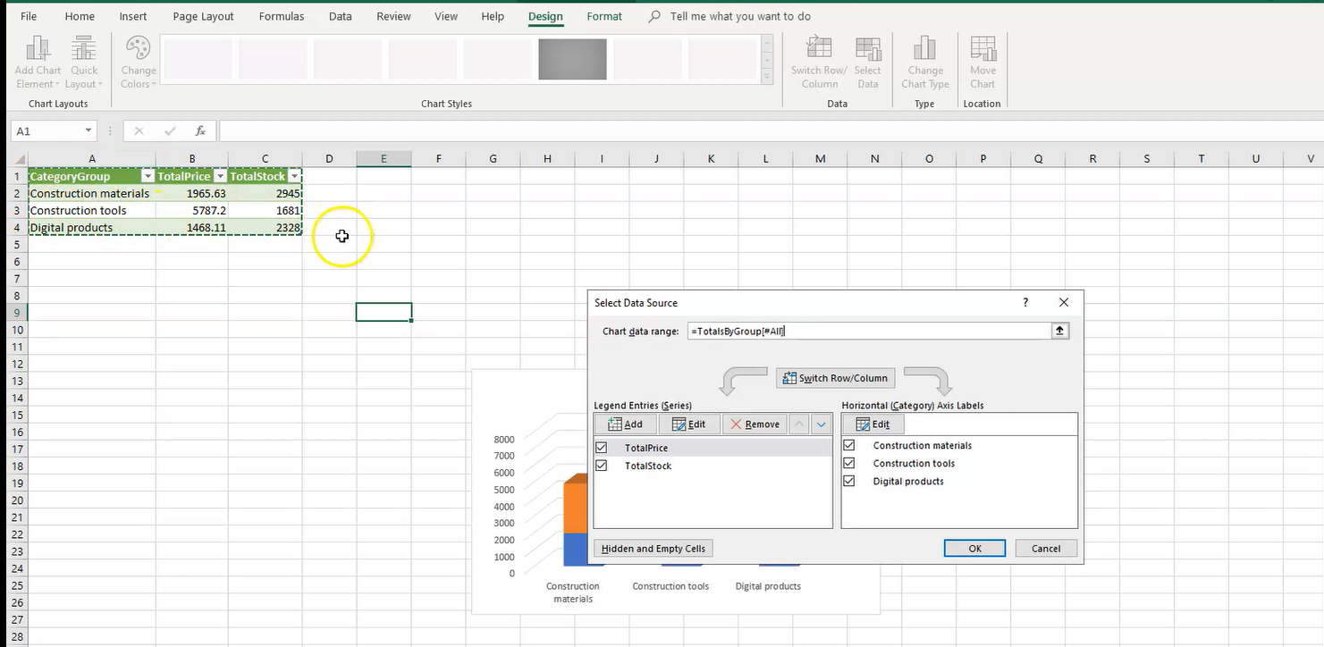Uncheck the Construction tools category checkbox
This screenshot has width=1324, height=647.
pyautogui.click(x=849, y=463)
